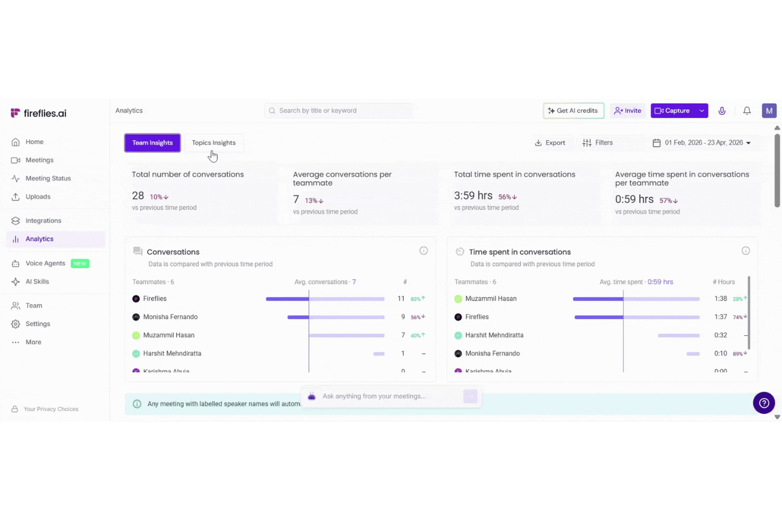Open the M profile avatar

pyautogui.click(x=769, y=111)
